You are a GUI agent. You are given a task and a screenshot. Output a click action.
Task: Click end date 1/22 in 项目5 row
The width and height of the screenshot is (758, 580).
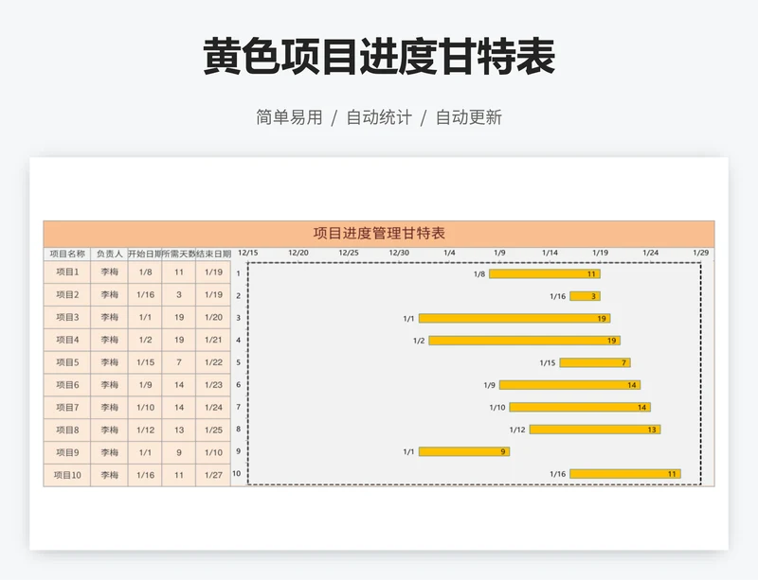pyautogui.click(x=213, y=362)
